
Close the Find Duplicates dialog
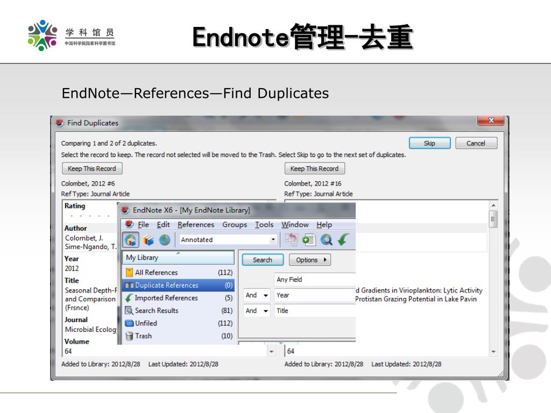click(x=491, y=120)
